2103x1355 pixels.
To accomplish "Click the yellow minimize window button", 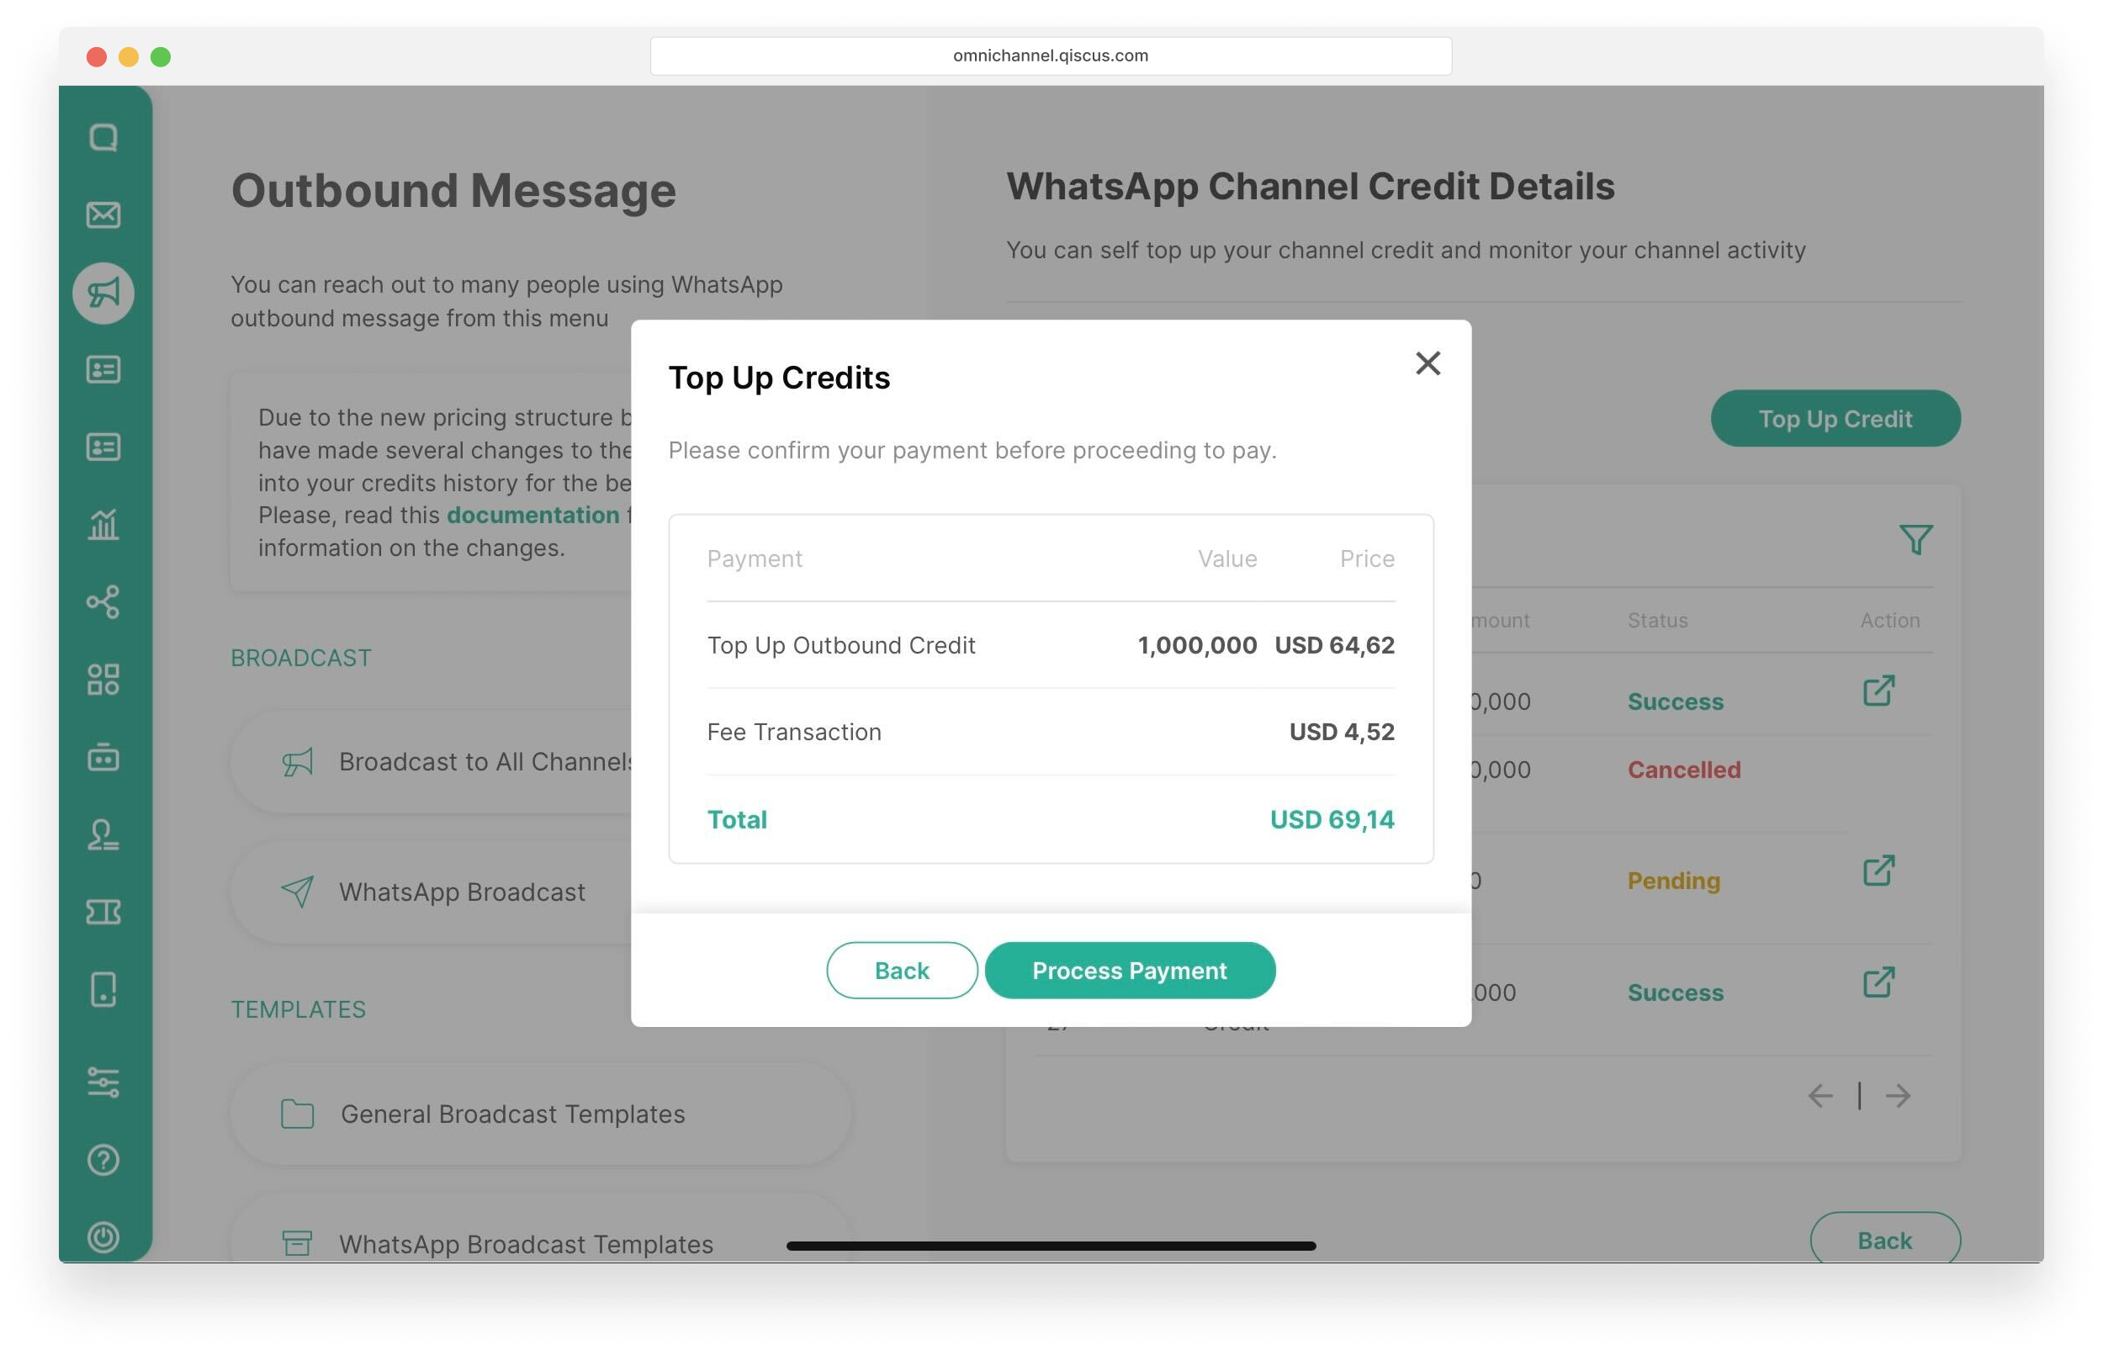I will pyautogui.click(x=129, y=56).
